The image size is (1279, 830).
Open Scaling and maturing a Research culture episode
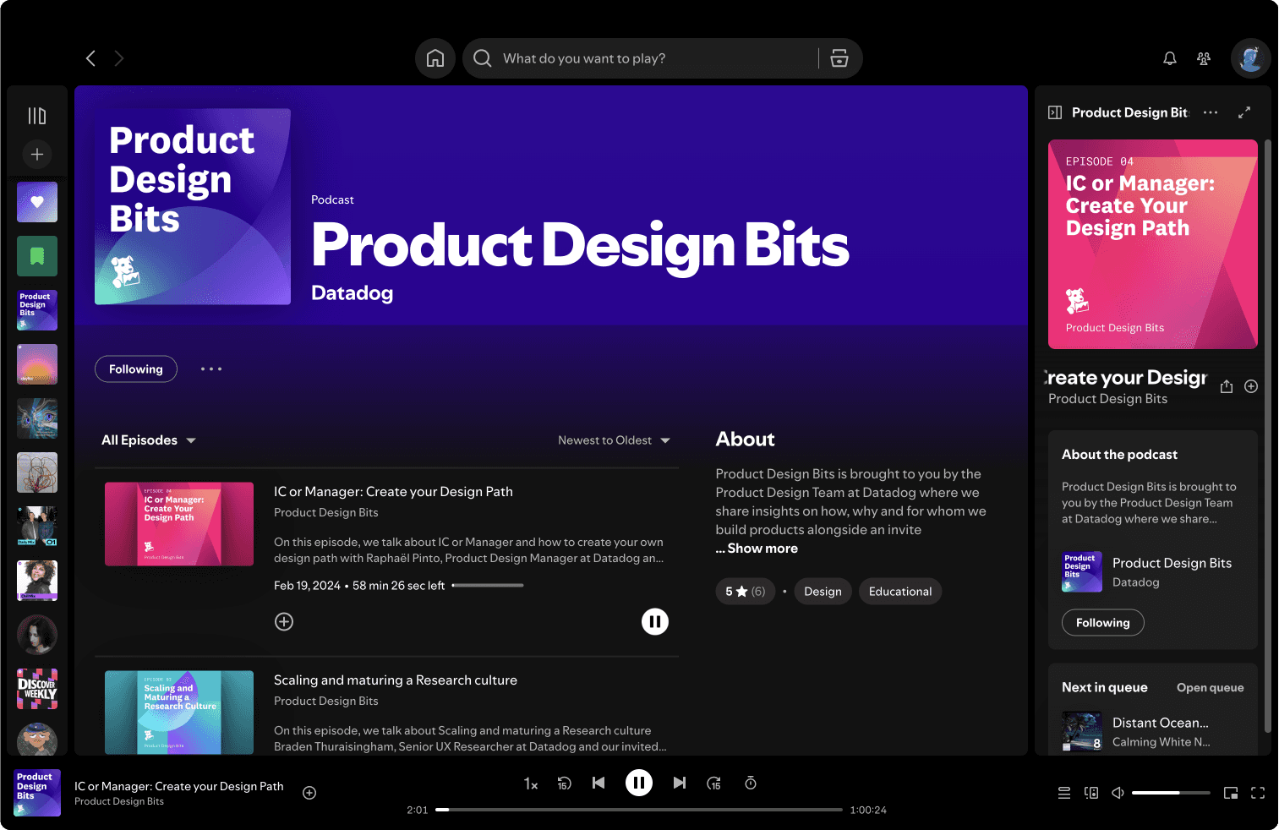pyautogui.click(x=396, y=680)
